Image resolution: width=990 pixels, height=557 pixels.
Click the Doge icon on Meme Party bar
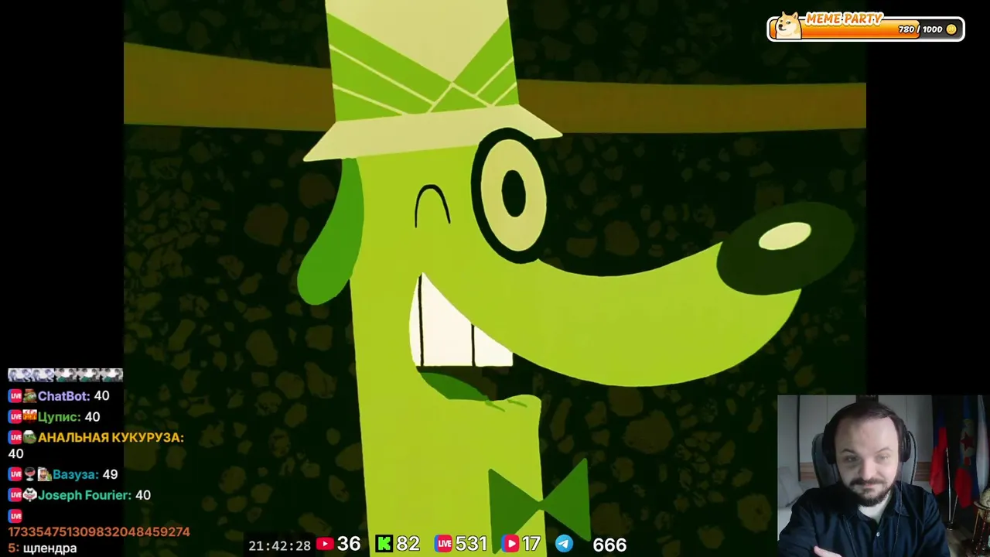tap(788, 26)
